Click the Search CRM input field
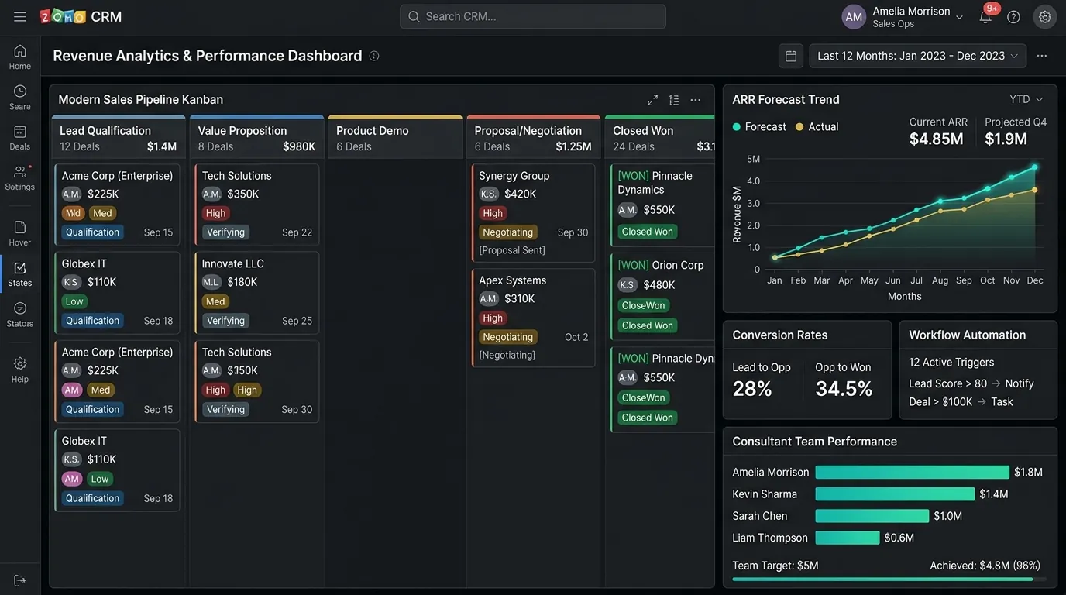The width and height of the screenshot is (1066, 595). pyautogui.click(x=533, y=16)
